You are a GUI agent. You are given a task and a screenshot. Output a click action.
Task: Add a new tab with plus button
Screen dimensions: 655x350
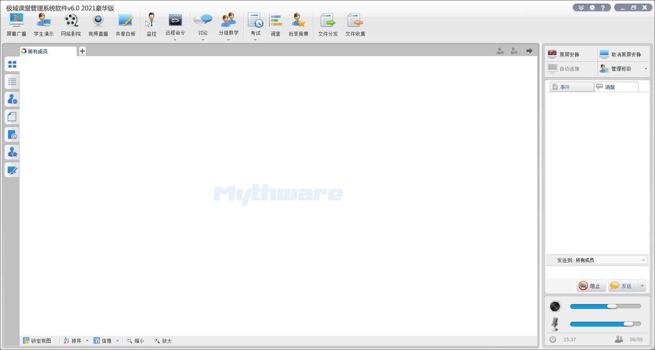click(x=82, y=51)
